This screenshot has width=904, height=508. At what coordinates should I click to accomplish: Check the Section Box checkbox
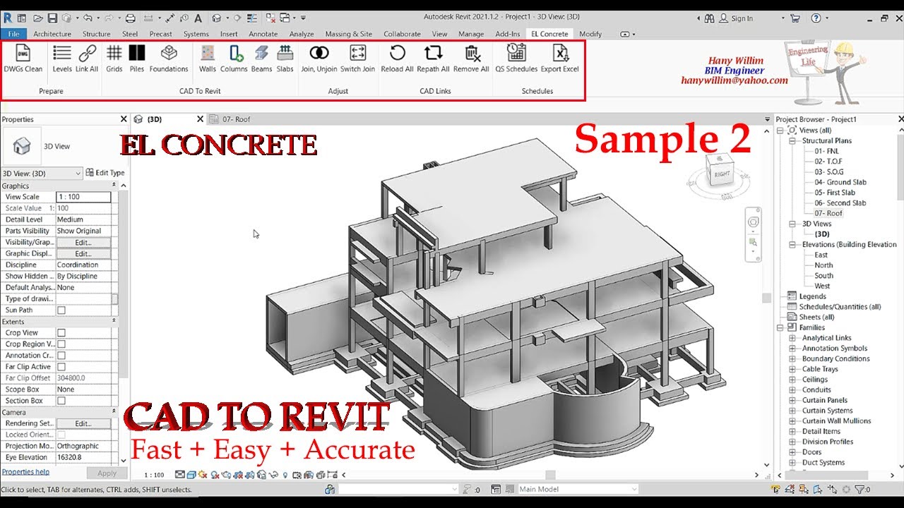click(x=61, y=401)
